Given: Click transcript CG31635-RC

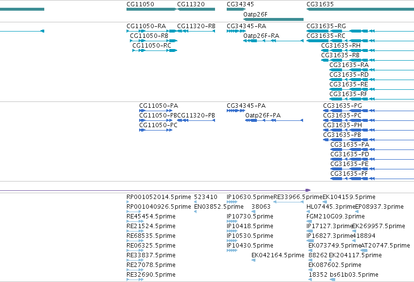Looking at the screenshot, I should point(360,41).
